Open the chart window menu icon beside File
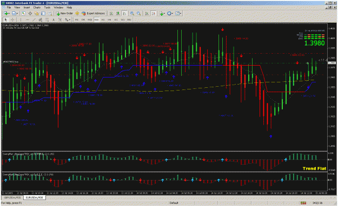Image resolution: width=338 pixels, height=206 pixels. (x=4, y=8)
